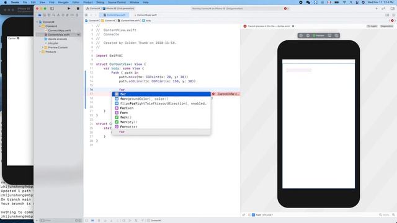
Task: Toggle the inspectors panel button
Action: point(392,8)
